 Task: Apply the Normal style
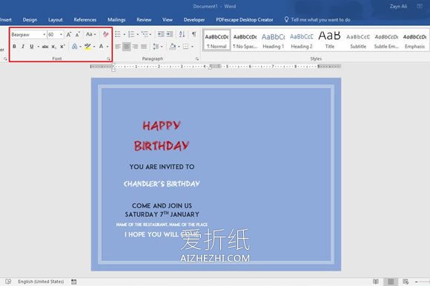click(x=216, y=41)
